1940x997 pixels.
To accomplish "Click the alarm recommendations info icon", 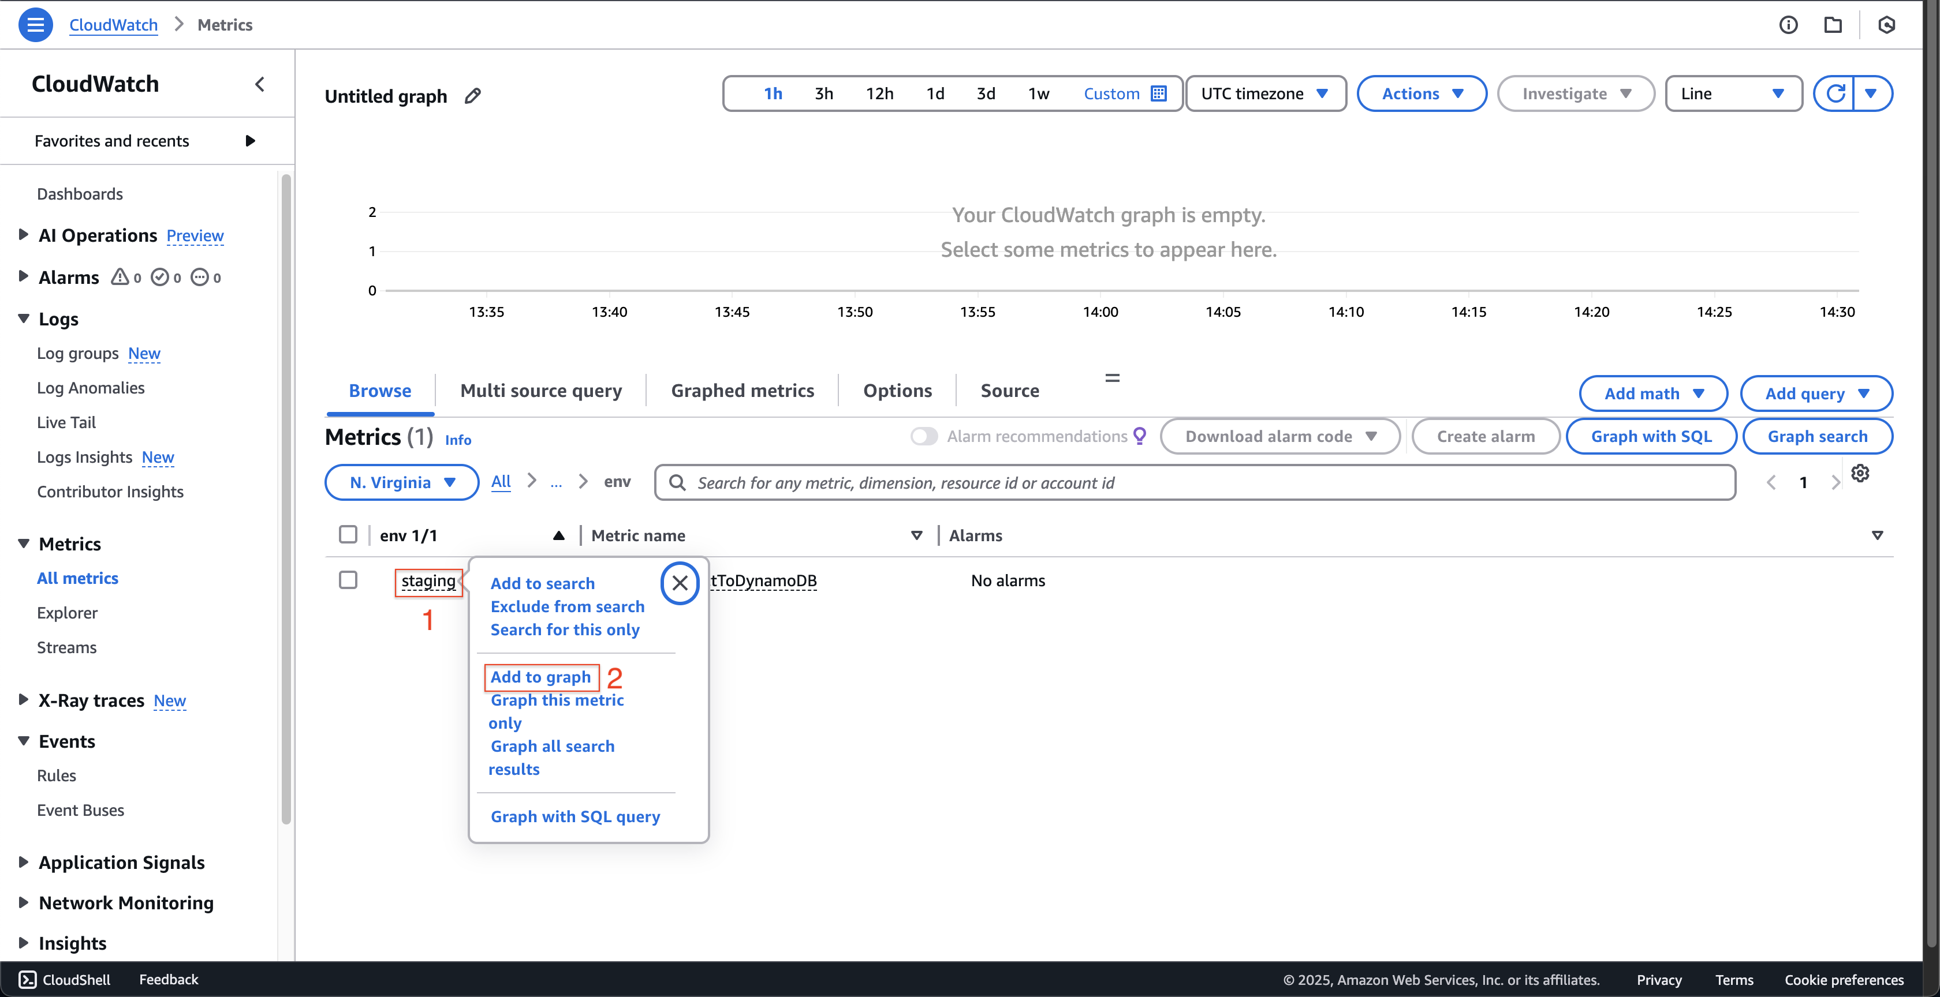I will point(1139,437).
